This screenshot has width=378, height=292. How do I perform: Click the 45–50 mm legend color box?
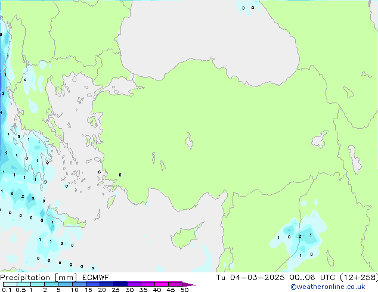[175, 284]
